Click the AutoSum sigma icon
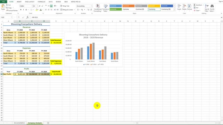The width and height of the screenshot is (223, 125). pos(194,5)
